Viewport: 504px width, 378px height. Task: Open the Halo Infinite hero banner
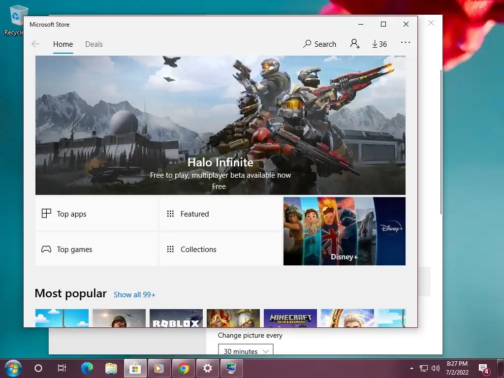[220, 126]
